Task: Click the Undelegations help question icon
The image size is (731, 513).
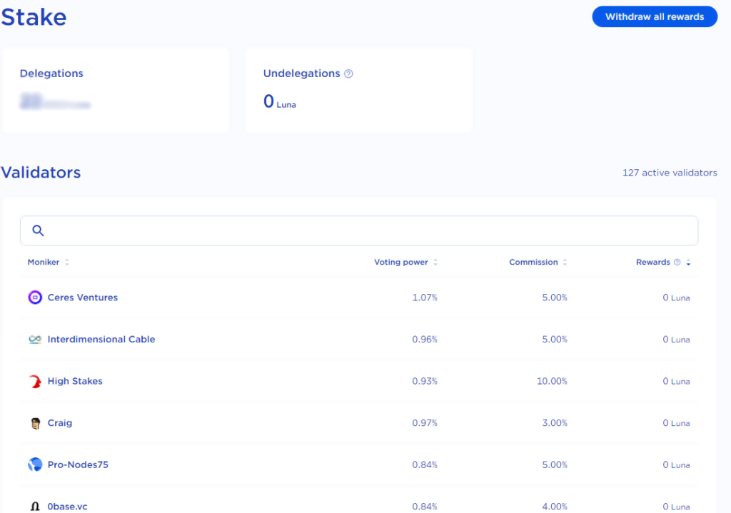Action: click(348, 73)
